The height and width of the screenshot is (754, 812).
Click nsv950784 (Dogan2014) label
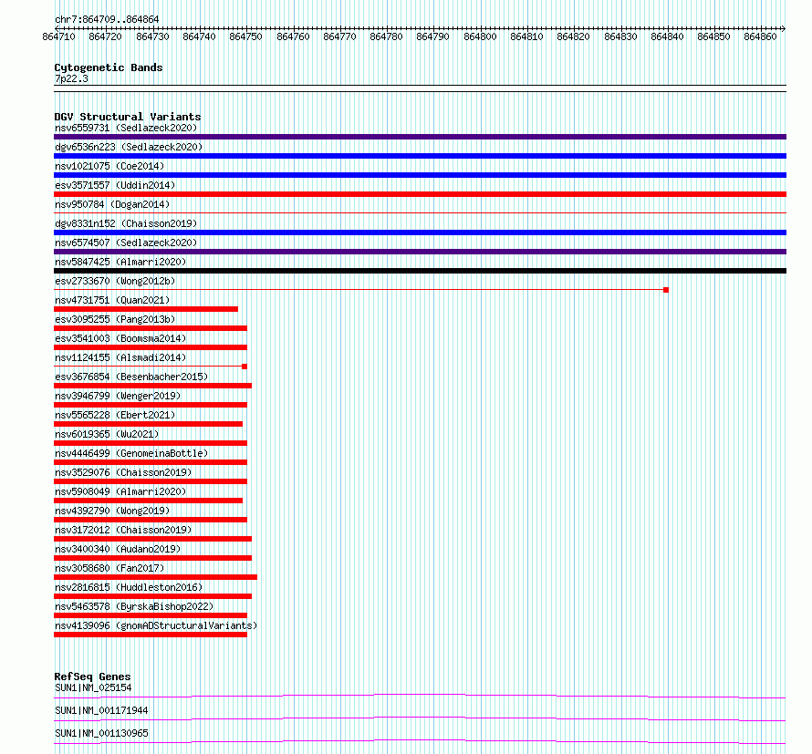click(x=112, y=204)
